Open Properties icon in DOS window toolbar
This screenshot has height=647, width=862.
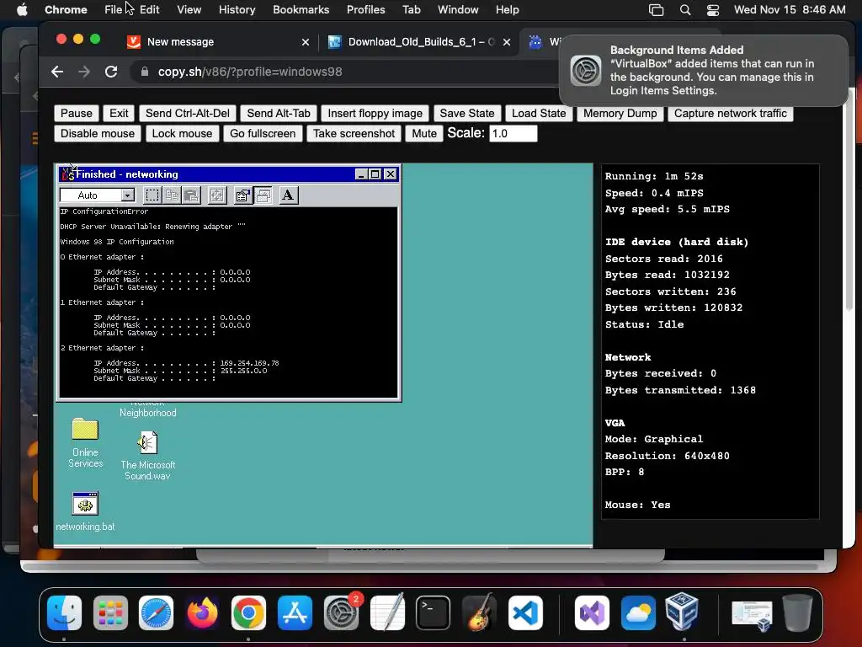coord(242,195)
